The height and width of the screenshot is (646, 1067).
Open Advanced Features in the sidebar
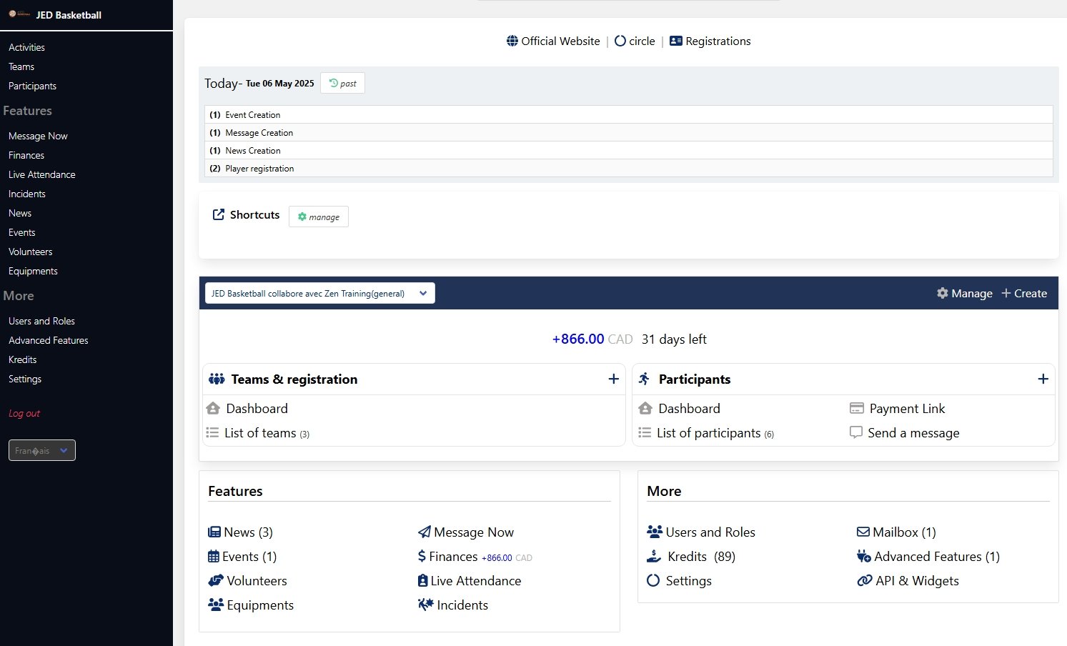tap(49, 340)
